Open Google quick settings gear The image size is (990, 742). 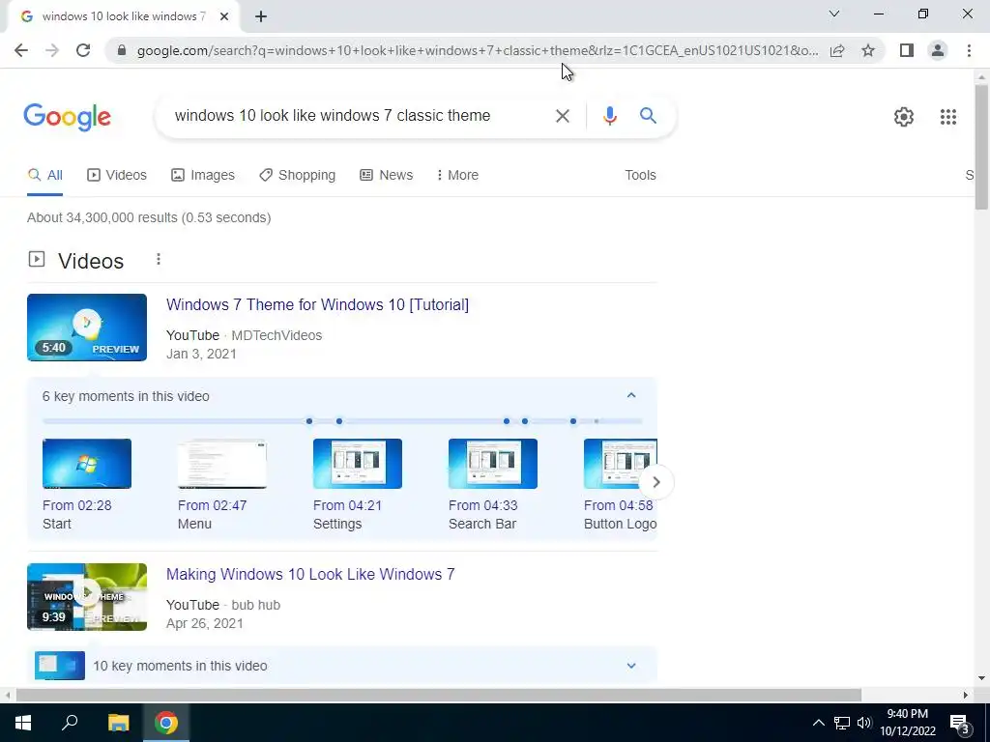pos(904,117)
